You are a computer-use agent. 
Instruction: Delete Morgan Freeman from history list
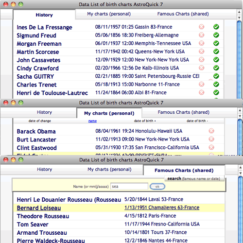click(202, 43)
